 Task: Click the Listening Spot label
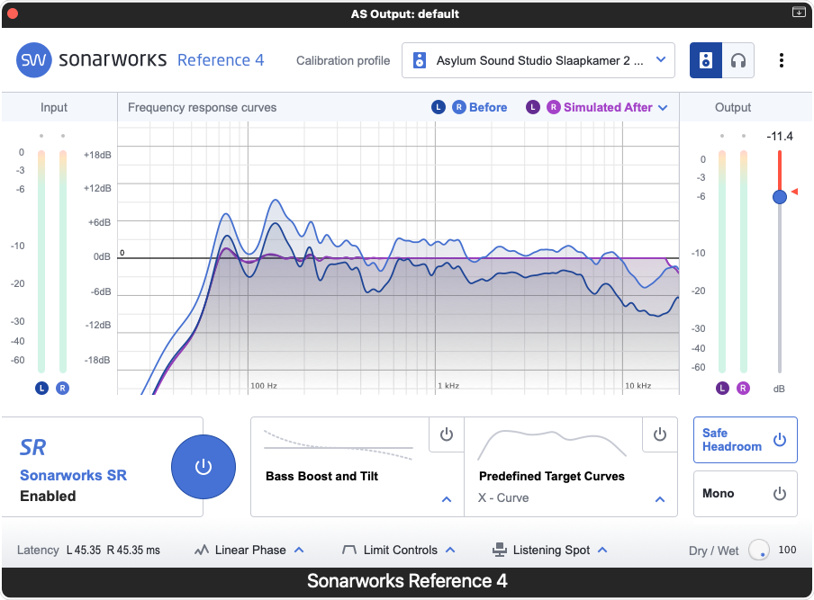click(x=551, y=550)
